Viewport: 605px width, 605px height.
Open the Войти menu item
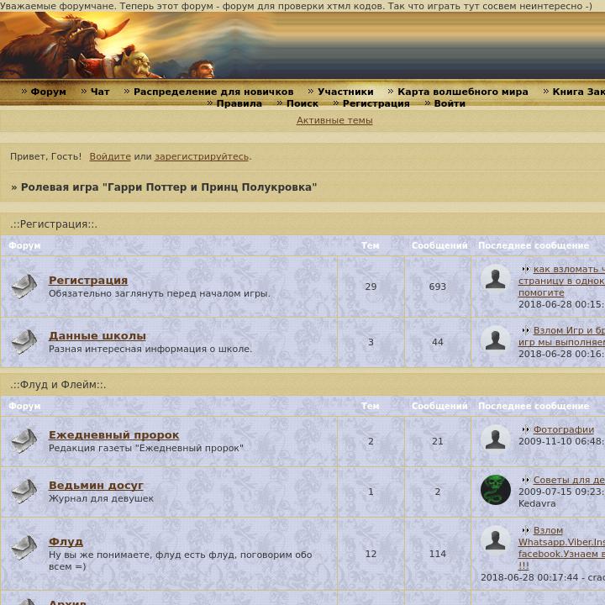[450, 103]
